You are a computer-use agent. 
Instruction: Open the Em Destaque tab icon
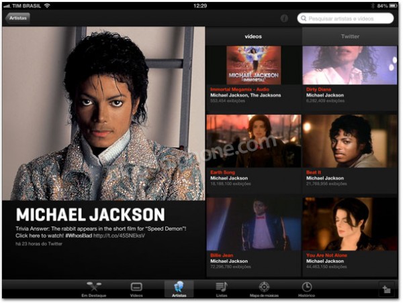pyautogui.click(x=94, y=287)
